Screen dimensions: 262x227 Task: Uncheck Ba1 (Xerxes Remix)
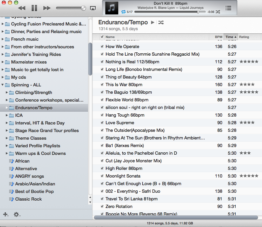(x=102, y=146)
